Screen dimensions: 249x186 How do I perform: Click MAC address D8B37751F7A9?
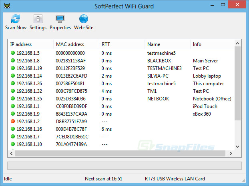(x=71, y=122)
